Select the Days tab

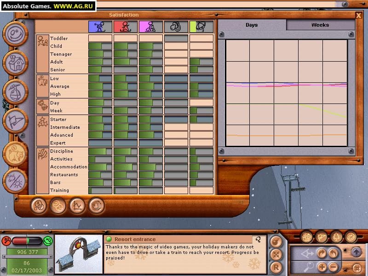coord(252,25)
